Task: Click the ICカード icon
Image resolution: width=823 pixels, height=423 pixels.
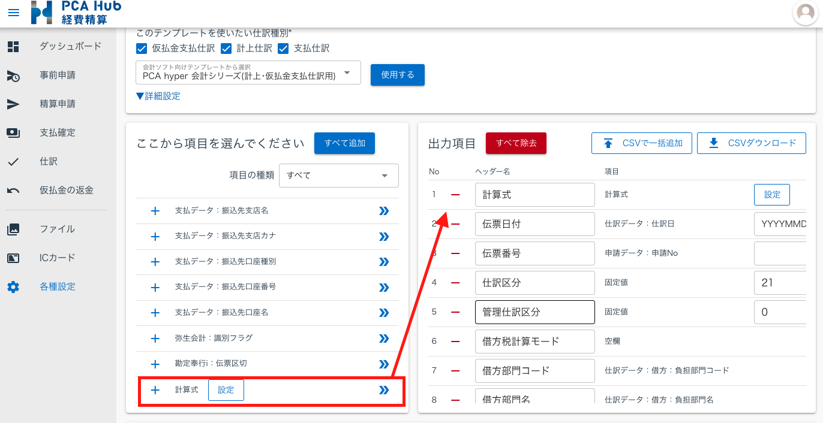Action: (x=13, y=258)
